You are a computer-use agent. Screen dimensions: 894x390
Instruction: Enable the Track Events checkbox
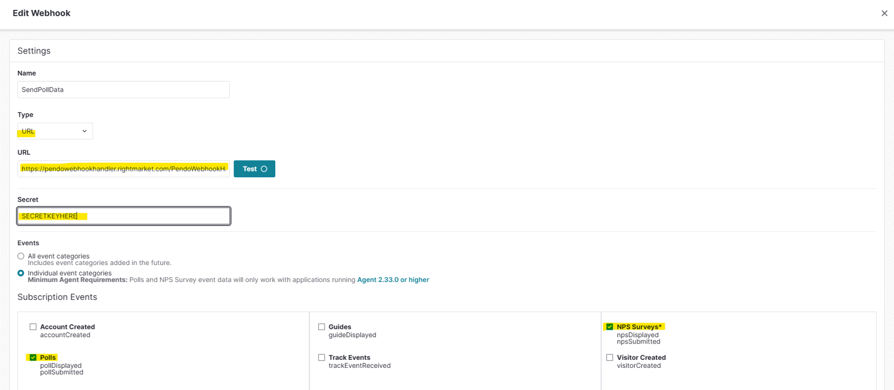click(x=321, y=357)
